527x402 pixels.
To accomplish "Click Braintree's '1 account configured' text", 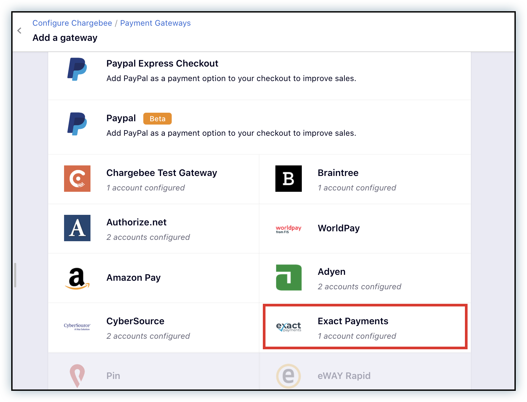I will (x=357, y=188).
